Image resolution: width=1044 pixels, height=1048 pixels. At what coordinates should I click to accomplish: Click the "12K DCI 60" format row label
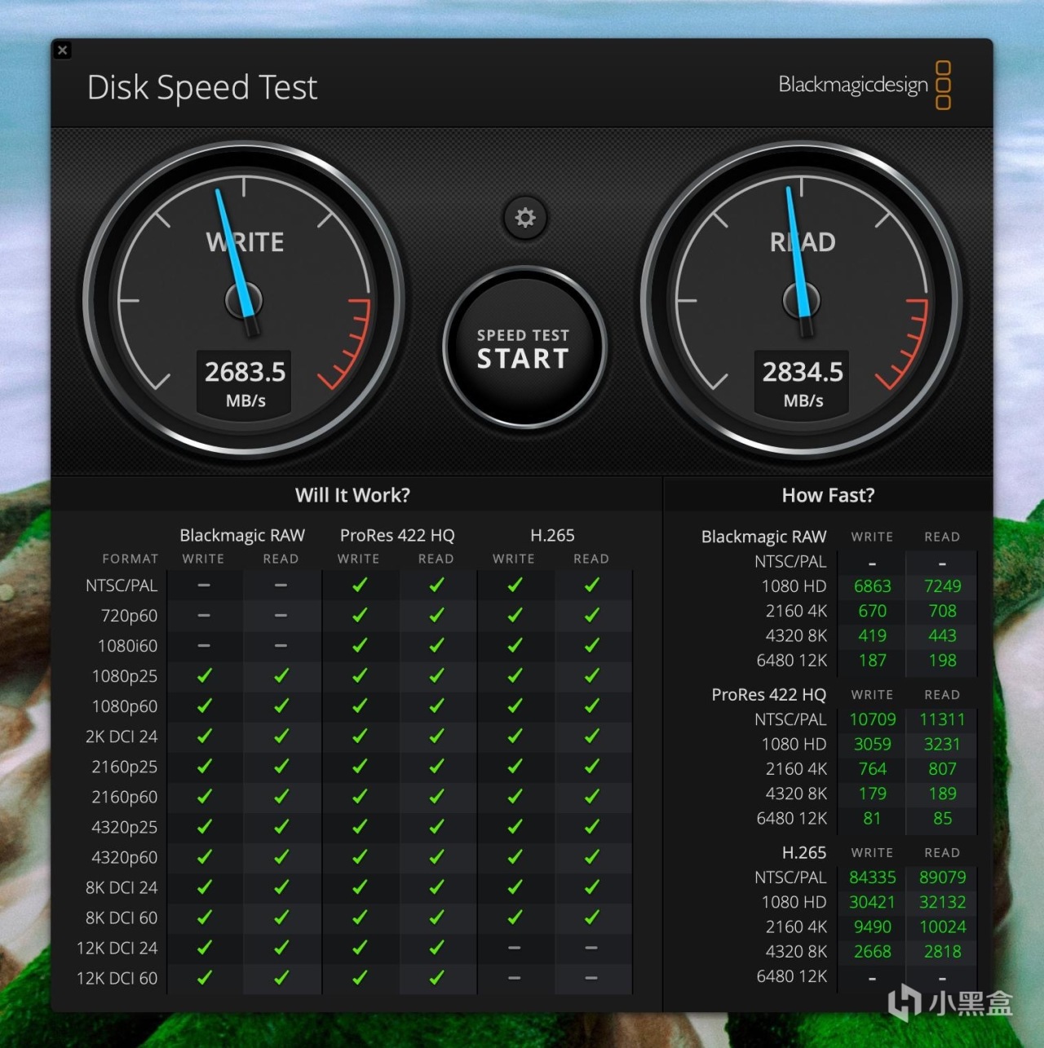(x=117, y=978)
